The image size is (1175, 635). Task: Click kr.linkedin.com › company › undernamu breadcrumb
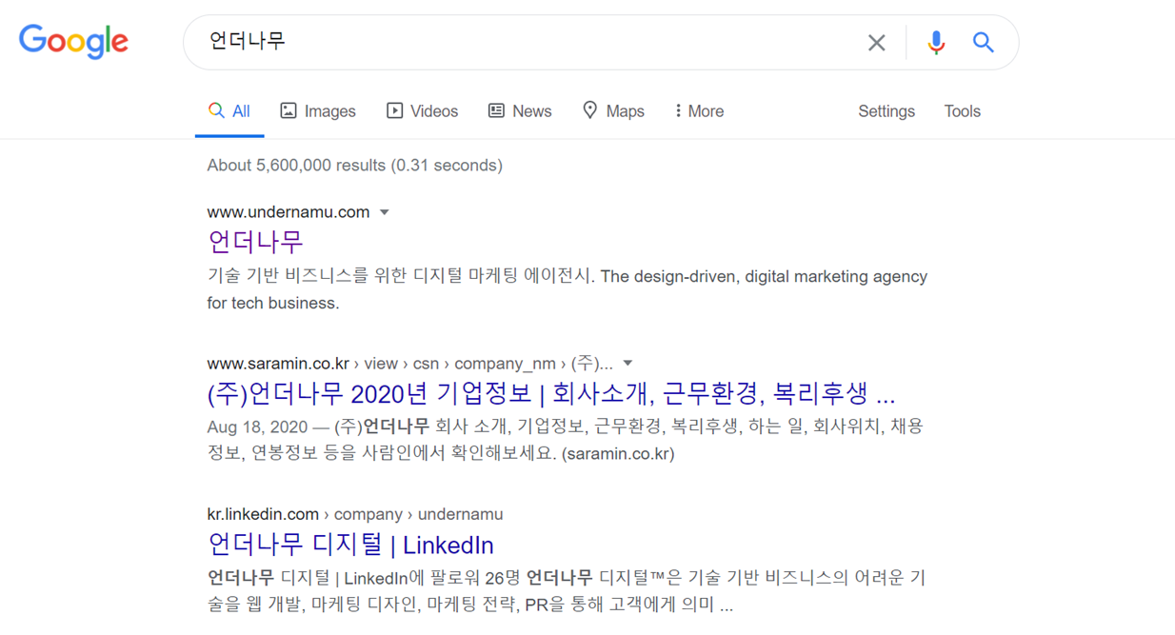click(x=355, y=514)
